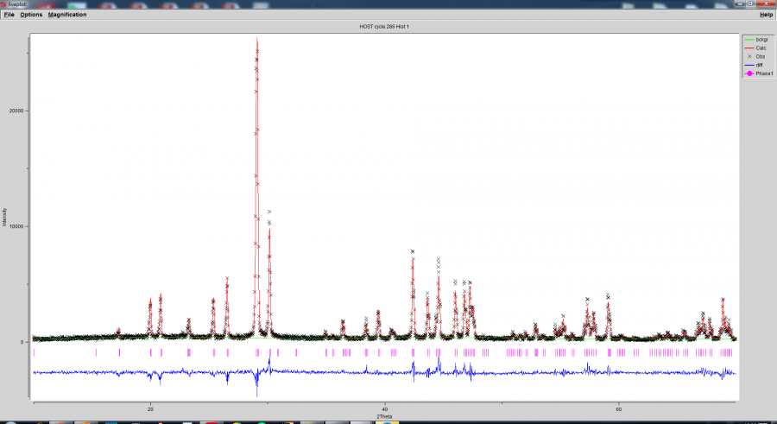Toggle the diff legend entry
Viewport: 777px width, 424px height.
[760, 65]
